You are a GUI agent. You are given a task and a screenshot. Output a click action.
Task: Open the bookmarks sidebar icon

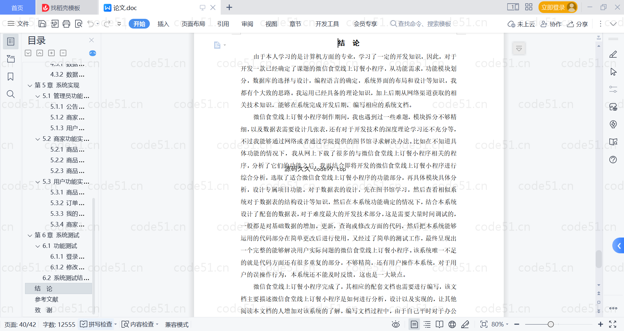point(11,77)
